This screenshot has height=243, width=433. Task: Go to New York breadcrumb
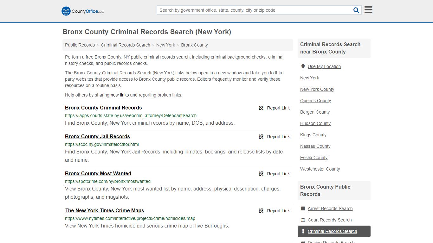pyautogui.click(x=165, y=45)
